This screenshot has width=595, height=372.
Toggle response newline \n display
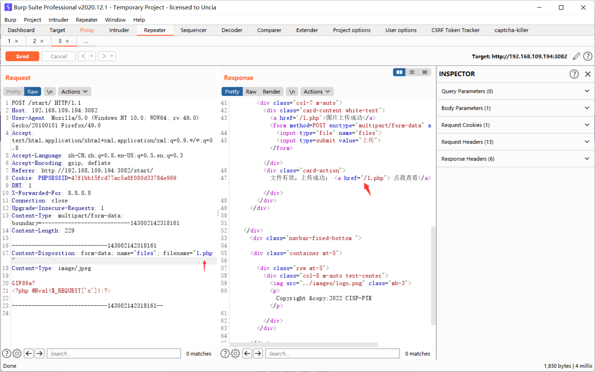(x=292, y=92)
